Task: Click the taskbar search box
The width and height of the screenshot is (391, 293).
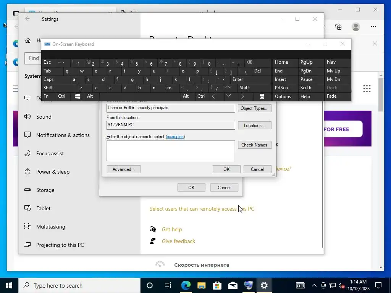Action: click(x=79, y=285)
